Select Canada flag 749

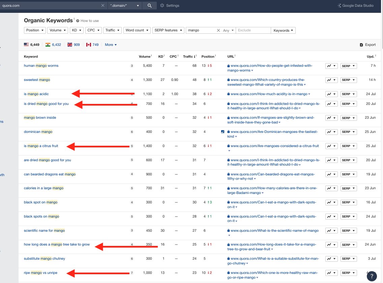click(x=92, y=45)
